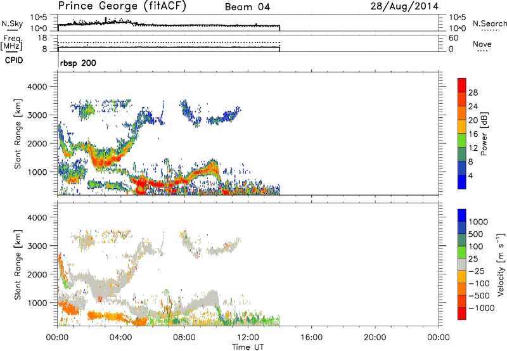Image resolution: width=507 pixels, height=351 pixels.
Task: Click the "28" Power colorbar label
Action: click(473, 93)
